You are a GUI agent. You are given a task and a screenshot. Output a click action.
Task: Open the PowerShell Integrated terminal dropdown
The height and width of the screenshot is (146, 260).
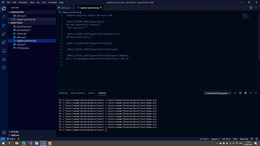click(x=217, y=93)
